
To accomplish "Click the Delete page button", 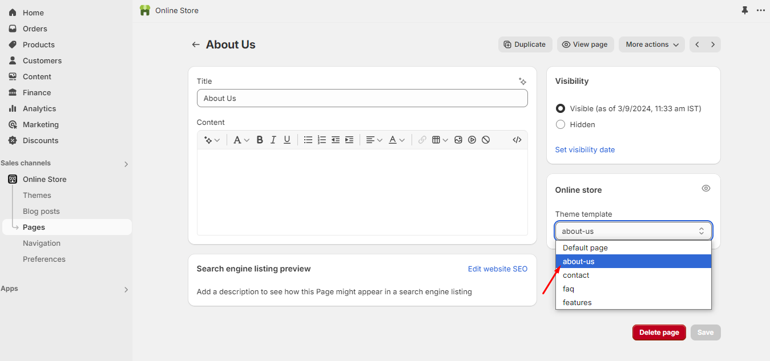I will tap(659, 332).
